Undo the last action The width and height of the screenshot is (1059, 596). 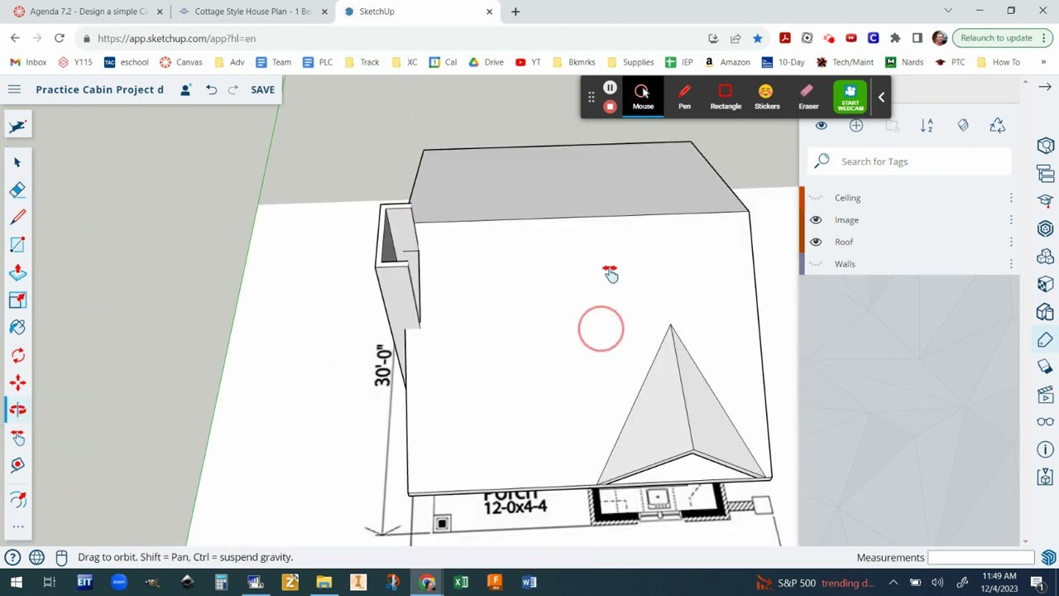pos(212,89)
